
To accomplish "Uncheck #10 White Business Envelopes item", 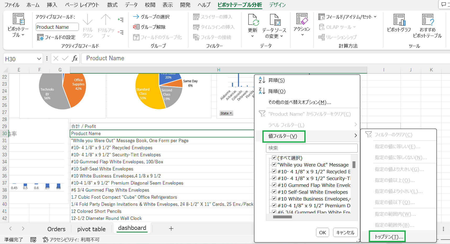I will (x=274, y=199).
